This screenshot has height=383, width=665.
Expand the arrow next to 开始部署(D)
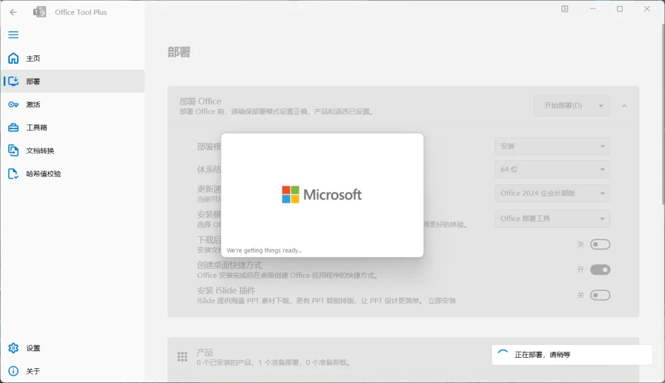(x=600, y=106)
